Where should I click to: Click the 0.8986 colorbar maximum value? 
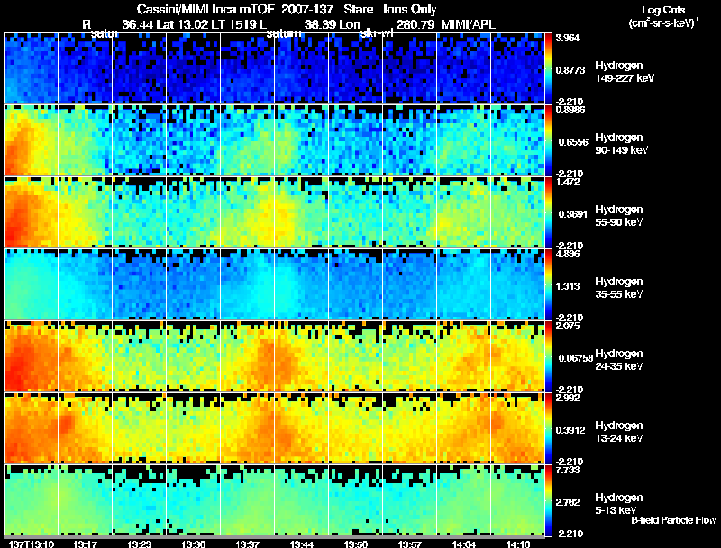point(570,110)
